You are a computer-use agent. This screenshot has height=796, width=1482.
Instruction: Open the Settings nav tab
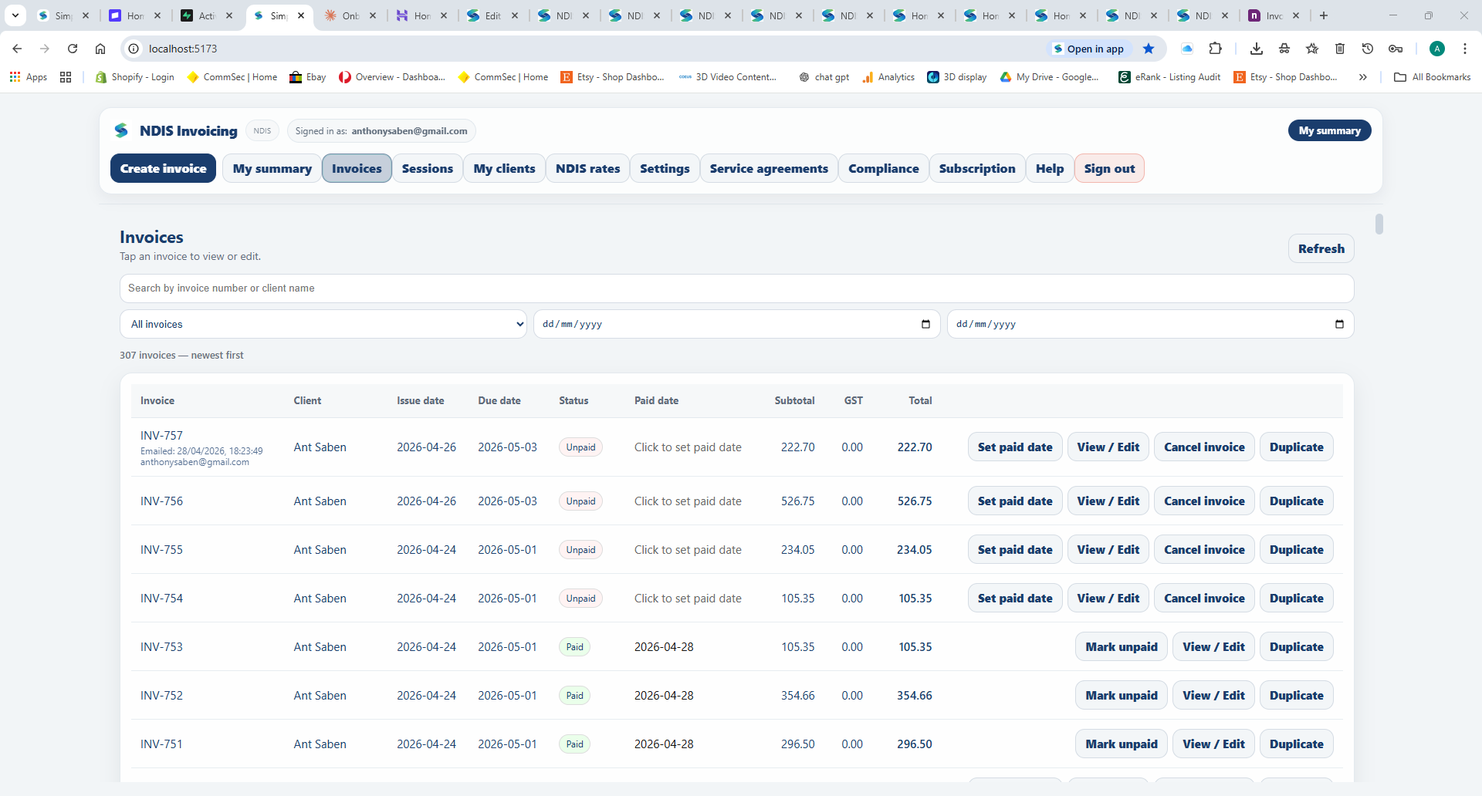pos(665,168)
